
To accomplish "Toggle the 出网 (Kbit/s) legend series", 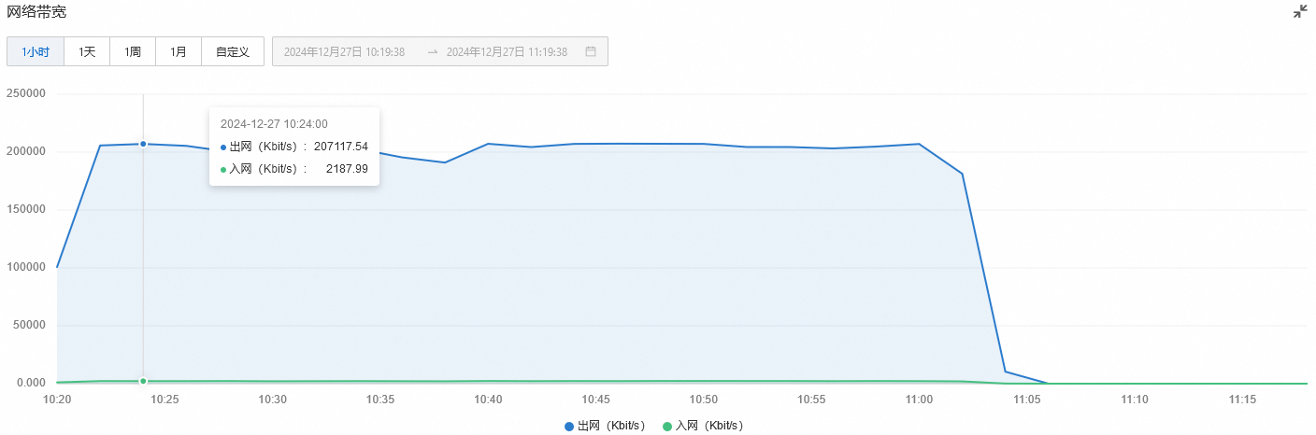I will point(605,426).
